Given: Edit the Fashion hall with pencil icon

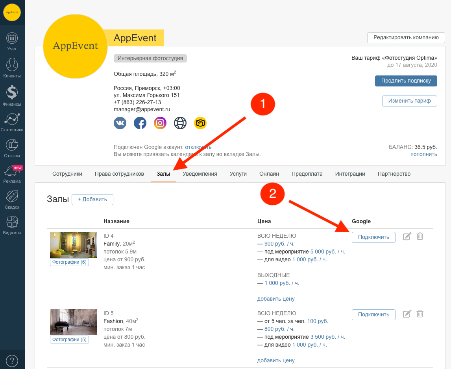Looking at the screenshot, I should click(x=407, y=314).
